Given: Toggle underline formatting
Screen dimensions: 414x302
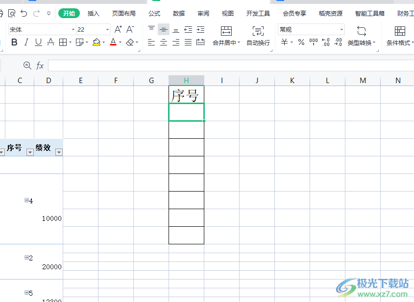Looking at the screenshot, I should [38, 42].
